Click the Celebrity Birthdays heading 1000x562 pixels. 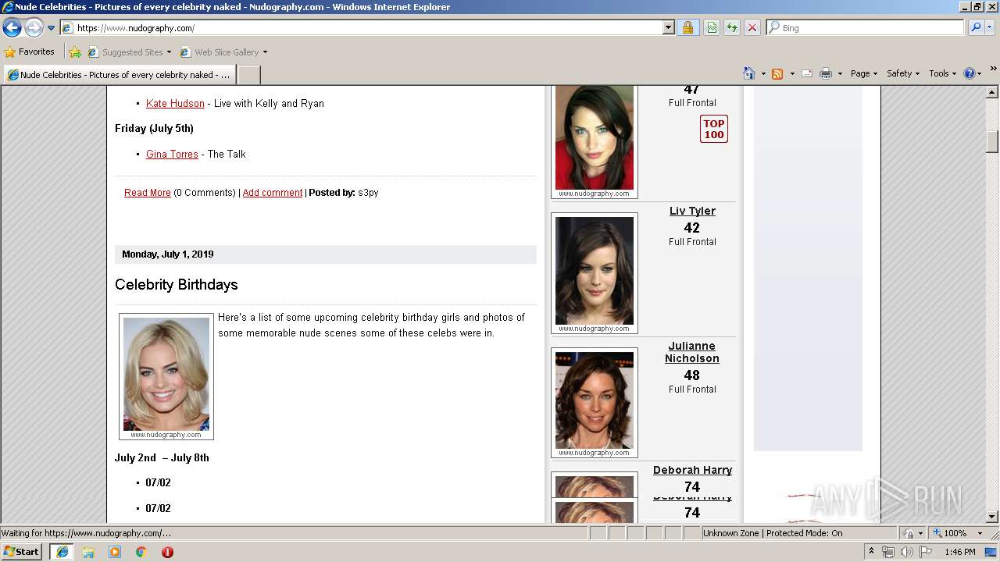point(177,285)
